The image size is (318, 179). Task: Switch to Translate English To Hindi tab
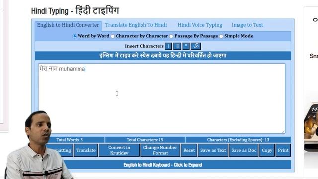point(136,25)
